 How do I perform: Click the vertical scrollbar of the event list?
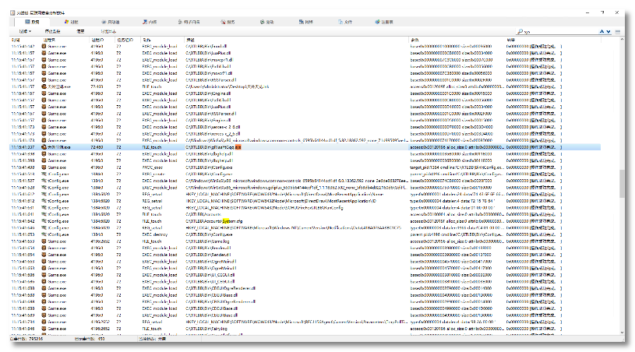621,181
